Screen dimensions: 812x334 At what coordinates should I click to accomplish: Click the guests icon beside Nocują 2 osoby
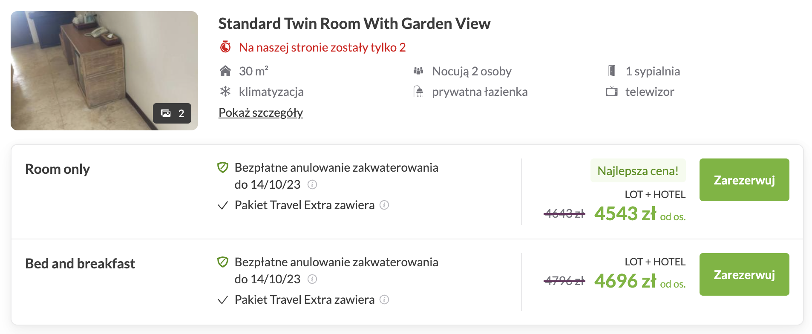(418, 71)
